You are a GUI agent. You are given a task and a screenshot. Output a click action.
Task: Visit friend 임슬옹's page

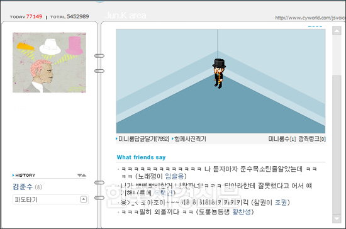coord(174,176)
